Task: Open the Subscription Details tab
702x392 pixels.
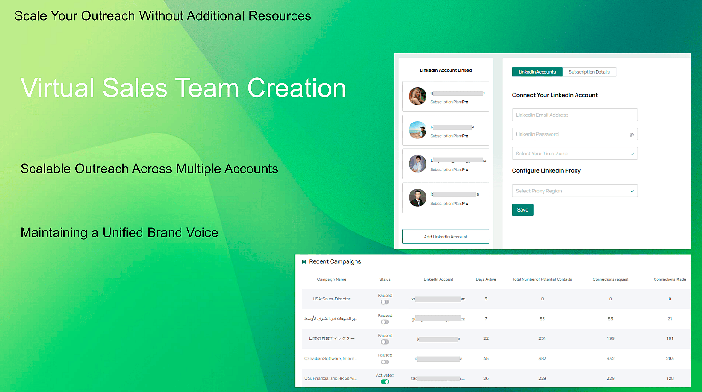Action: click(x=589, y=72)
